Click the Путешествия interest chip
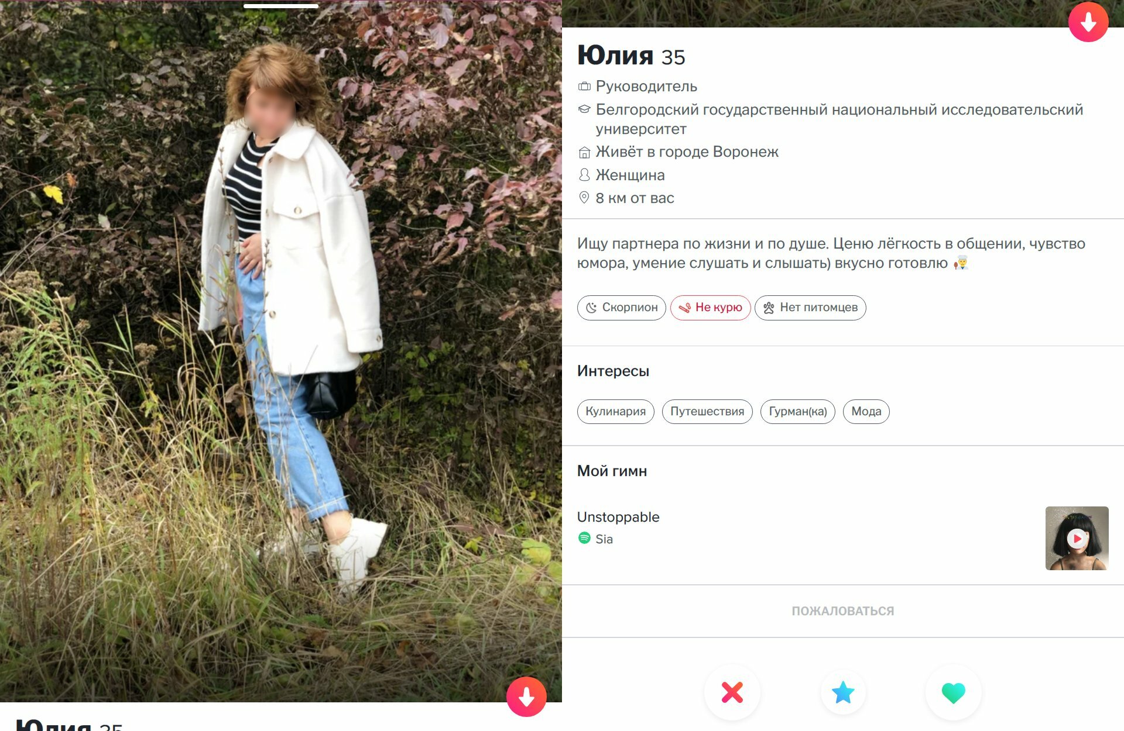1124x731 pixels. click(x=707, y=412)
